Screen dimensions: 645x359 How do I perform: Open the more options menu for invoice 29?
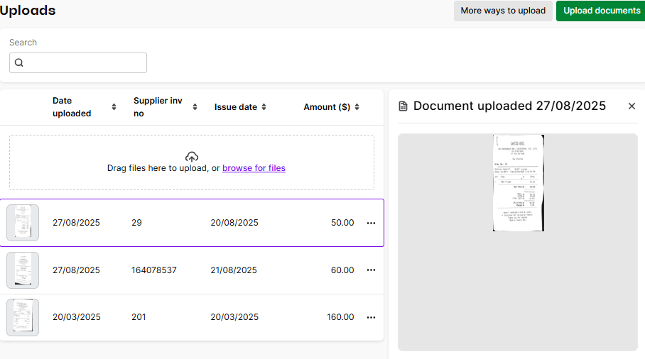coord(371,223)
